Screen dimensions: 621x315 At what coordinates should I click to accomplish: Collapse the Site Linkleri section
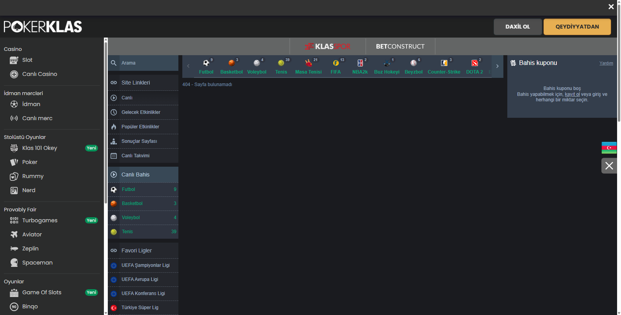coord(143,83)
